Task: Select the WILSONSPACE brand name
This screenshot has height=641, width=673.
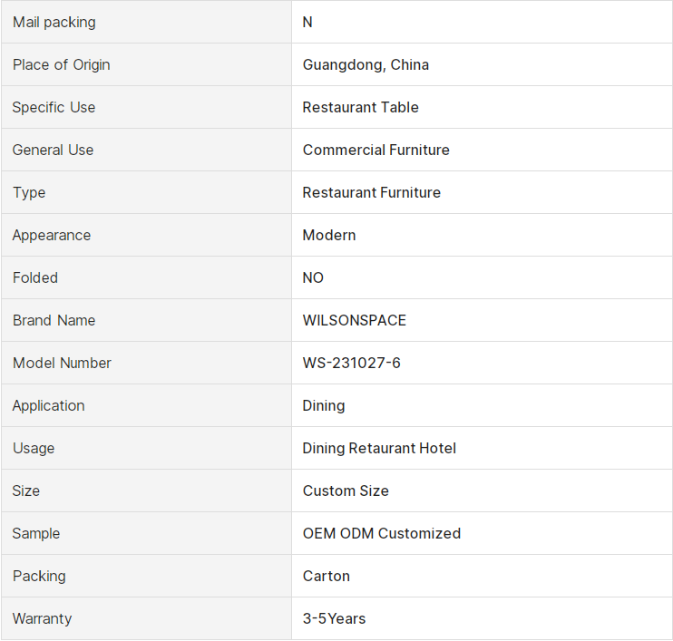Action: tap(355, 320)
